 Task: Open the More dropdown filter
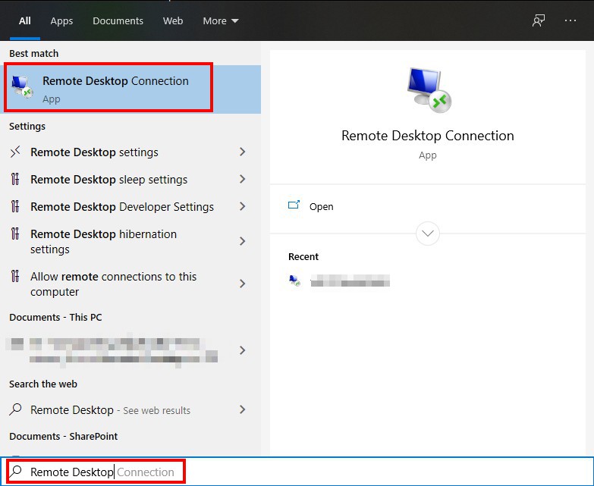click(221, 20)
